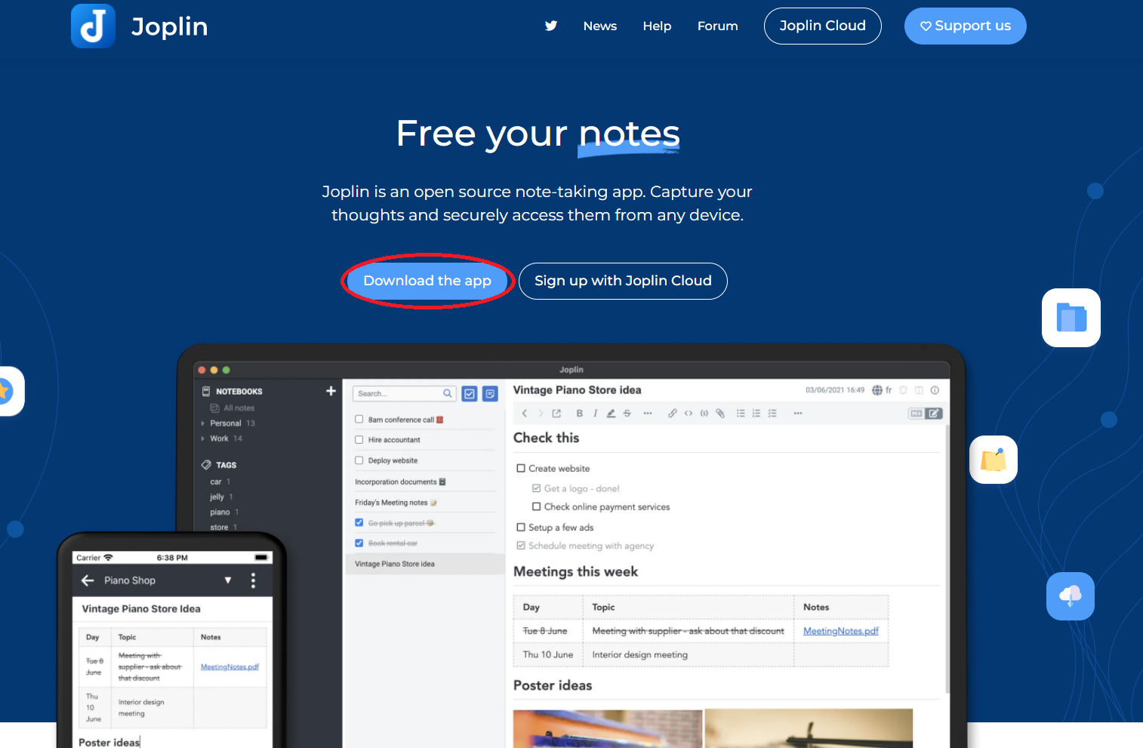Image resolution: width=1143 pixels, height=748 pixels.
Task: Open the phone's three-dot menu
Action: (253, 580)
